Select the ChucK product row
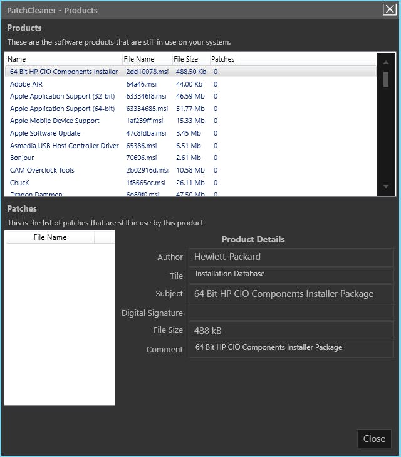 [x=190, y=183]
